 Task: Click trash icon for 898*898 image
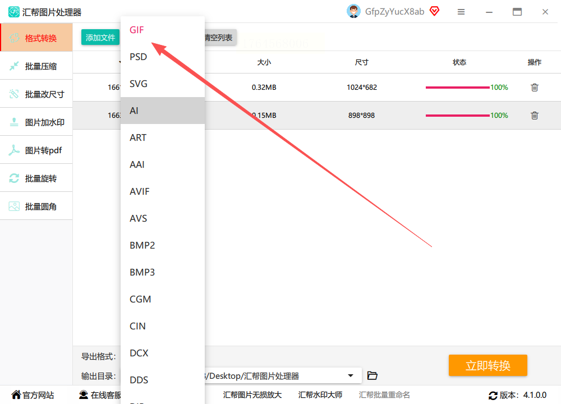[x=535, y=115]
